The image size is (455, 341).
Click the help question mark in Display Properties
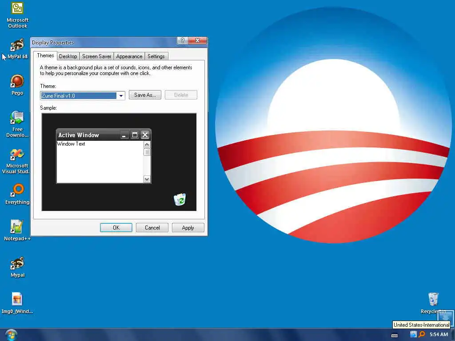183,40
